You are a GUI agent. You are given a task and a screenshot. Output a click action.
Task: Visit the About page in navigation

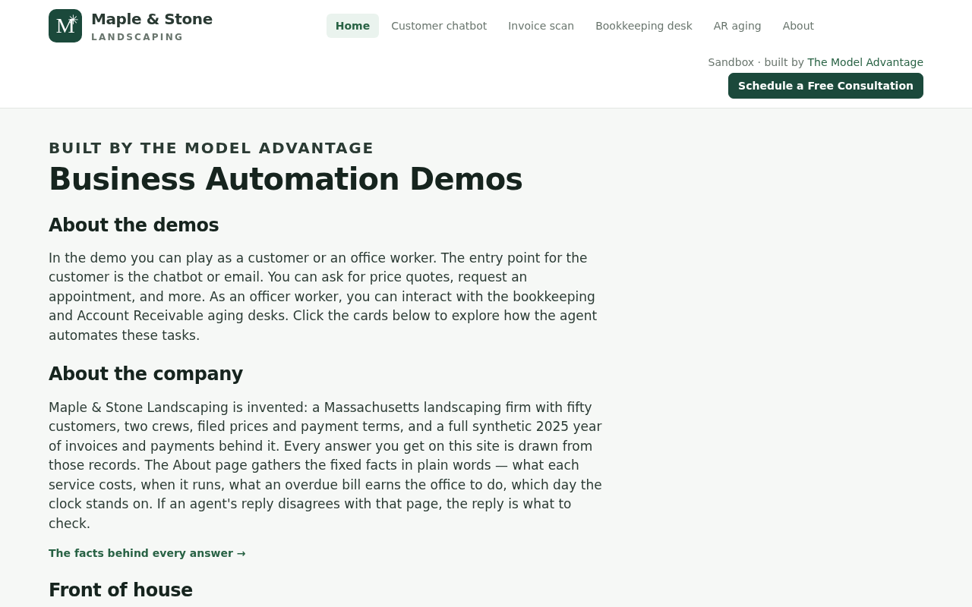tap(798, 26)
